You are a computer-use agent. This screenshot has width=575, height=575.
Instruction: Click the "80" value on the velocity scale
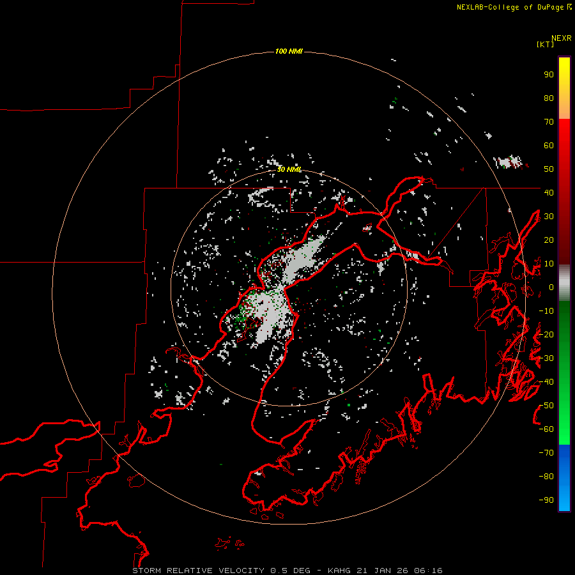click(549, 98)
